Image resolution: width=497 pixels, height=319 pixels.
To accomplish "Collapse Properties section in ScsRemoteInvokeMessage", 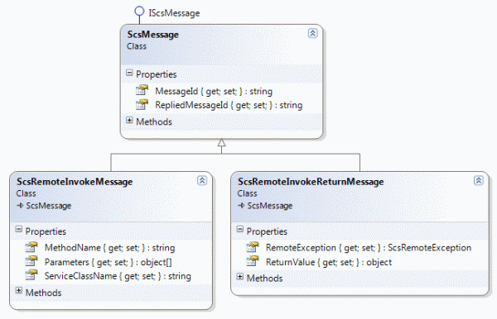I will click(19, 229).
